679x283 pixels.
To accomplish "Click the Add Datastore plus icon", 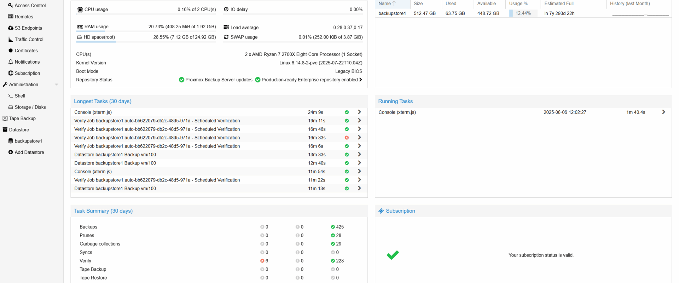I will pyautogui.click(x=11, y=152).
